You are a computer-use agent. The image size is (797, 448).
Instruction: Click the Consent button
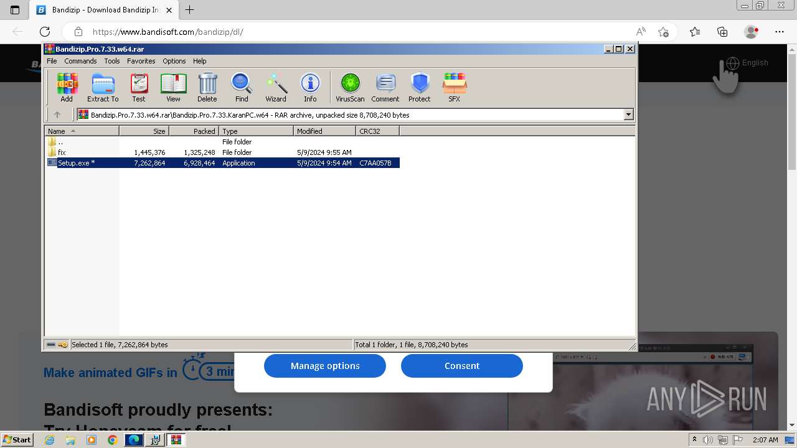(x=462, y=366)
